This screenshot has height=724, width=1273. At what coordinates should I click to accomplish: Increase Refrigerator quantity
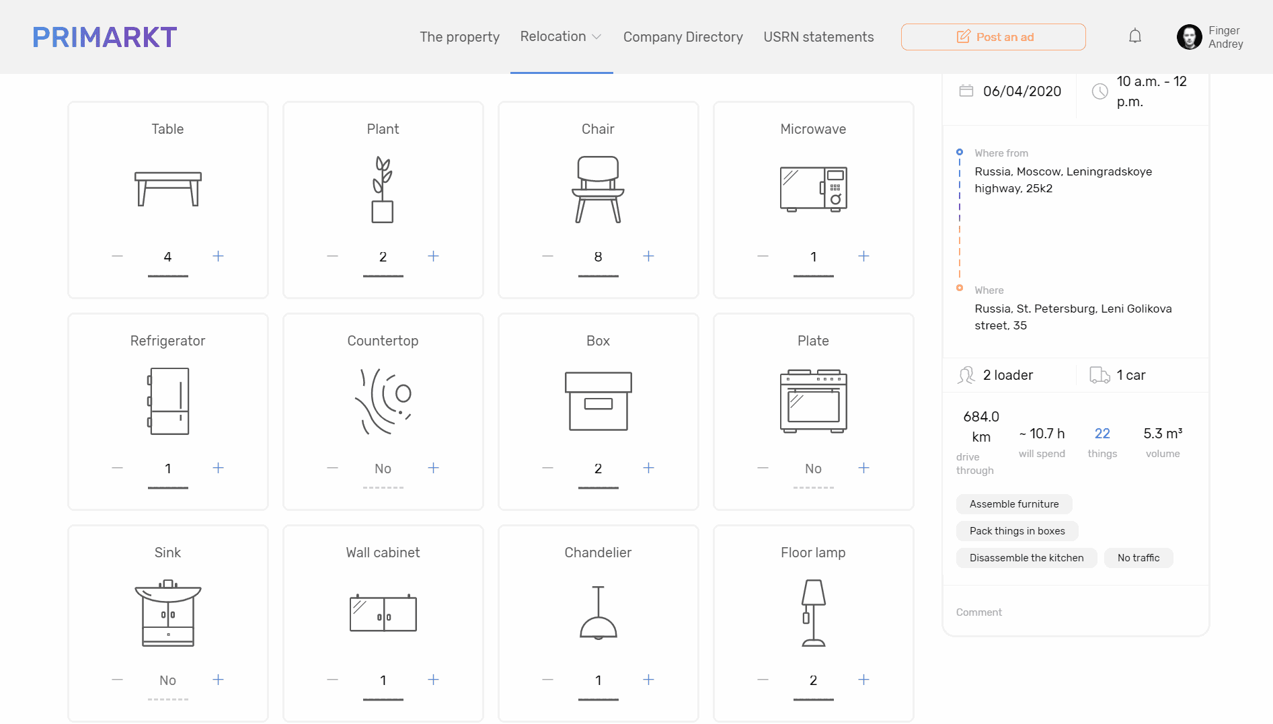point(218,468)
